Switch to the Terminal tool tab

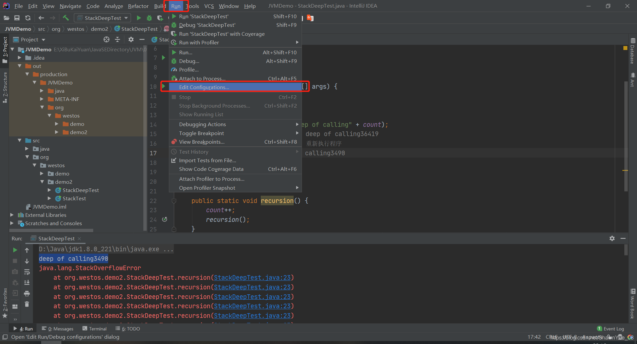[95, 328]
